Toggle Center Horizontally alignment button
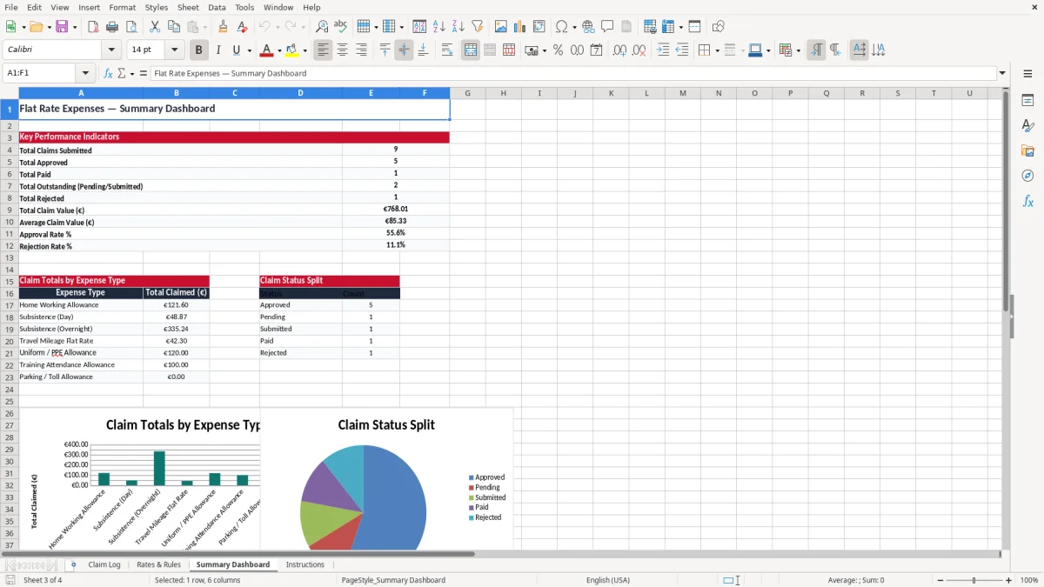The image size is (1044, 587). [x=342, y=50]
